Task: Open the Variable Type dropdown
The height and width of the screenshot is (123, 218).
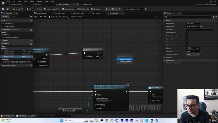Action: (x=193, y=27)
